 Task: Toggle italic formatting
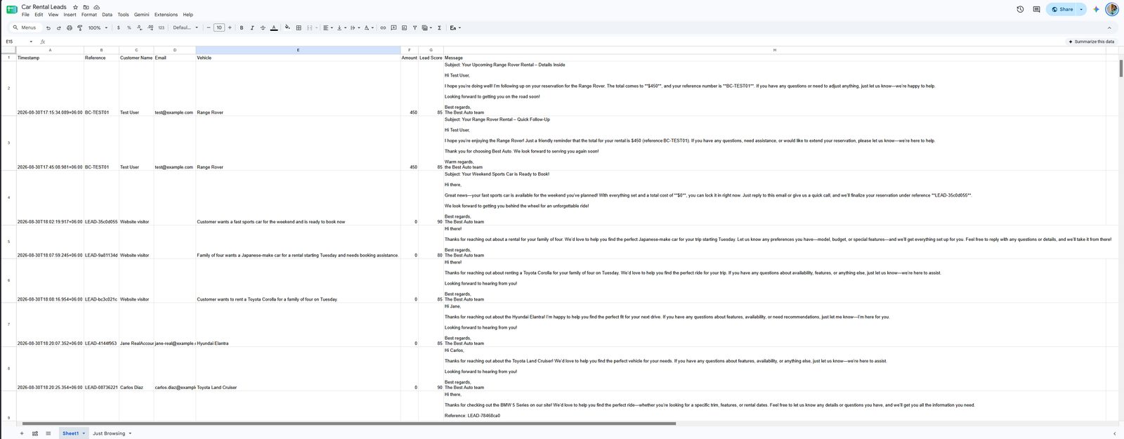coord(252,28)
